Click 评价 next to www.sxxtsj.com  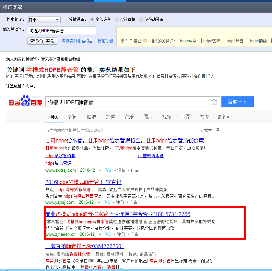tap(121, 170)
